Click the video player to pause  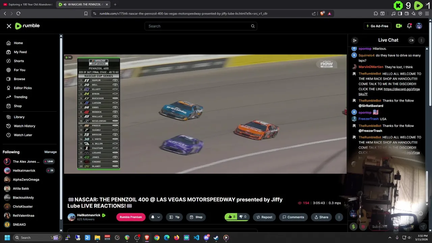[x=205, y=114]
